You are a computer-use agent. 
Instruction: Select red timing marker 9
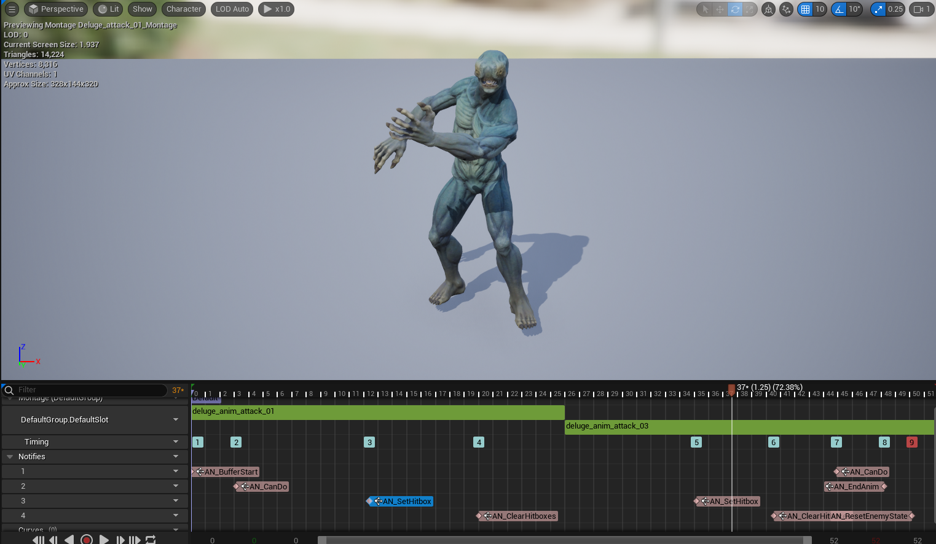pyautogui.click(x=912, y=442)
